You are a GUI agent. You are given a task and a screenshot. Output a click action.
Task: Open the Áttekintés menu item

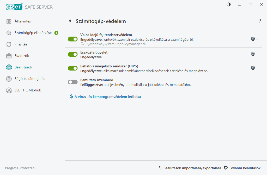(x=22, y=21)
